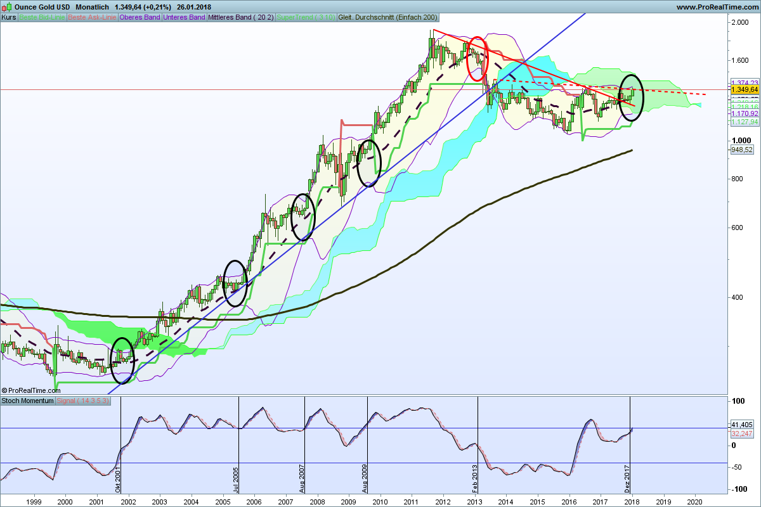Viewport: 761px width, 507px height.
Task: Click the yellow 1.349,64 current price tag
Action: click(745, 90)
